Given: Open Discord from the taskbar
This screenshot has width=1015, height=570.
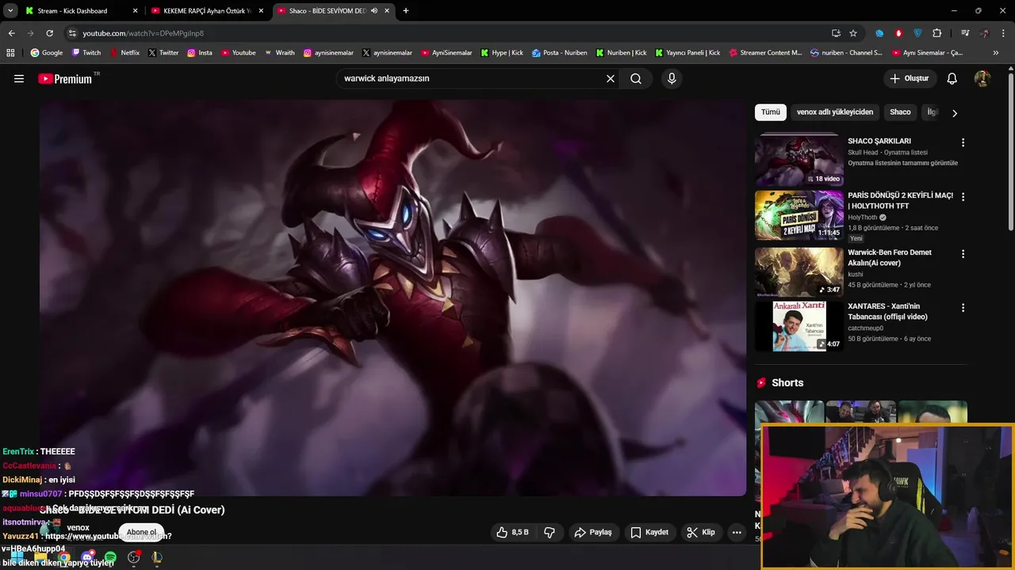Looking at the screenshot, I should click(x=87, y=558).
